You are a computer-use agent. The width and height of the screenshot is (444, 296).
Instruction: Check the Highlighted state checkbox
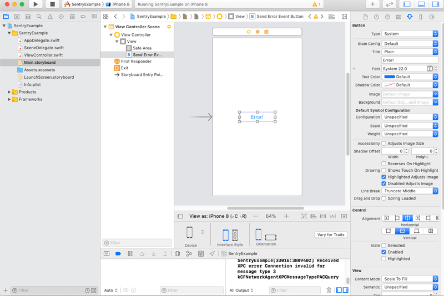point(384,259)
